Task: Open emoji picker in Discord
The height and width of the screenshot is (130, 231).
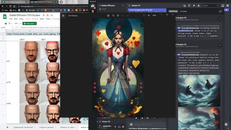Action: pos(226,124)
